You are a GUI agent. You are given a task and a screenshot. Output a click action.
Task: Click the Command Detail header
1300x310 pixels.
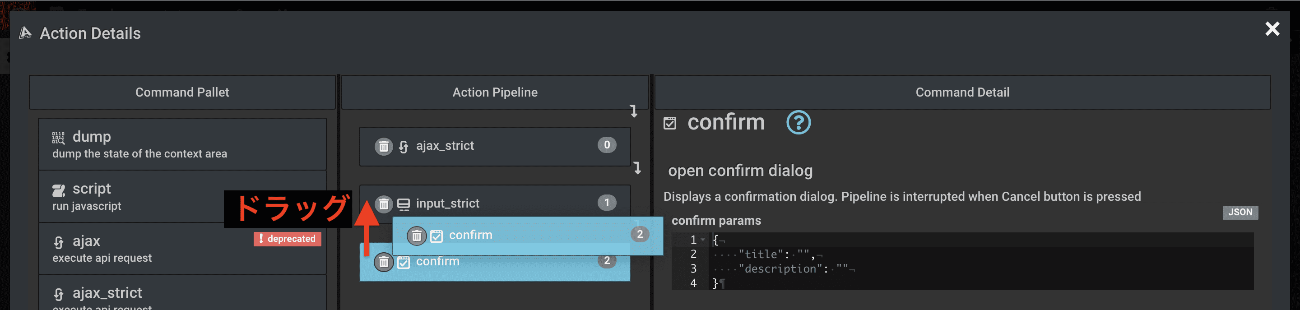962,93
